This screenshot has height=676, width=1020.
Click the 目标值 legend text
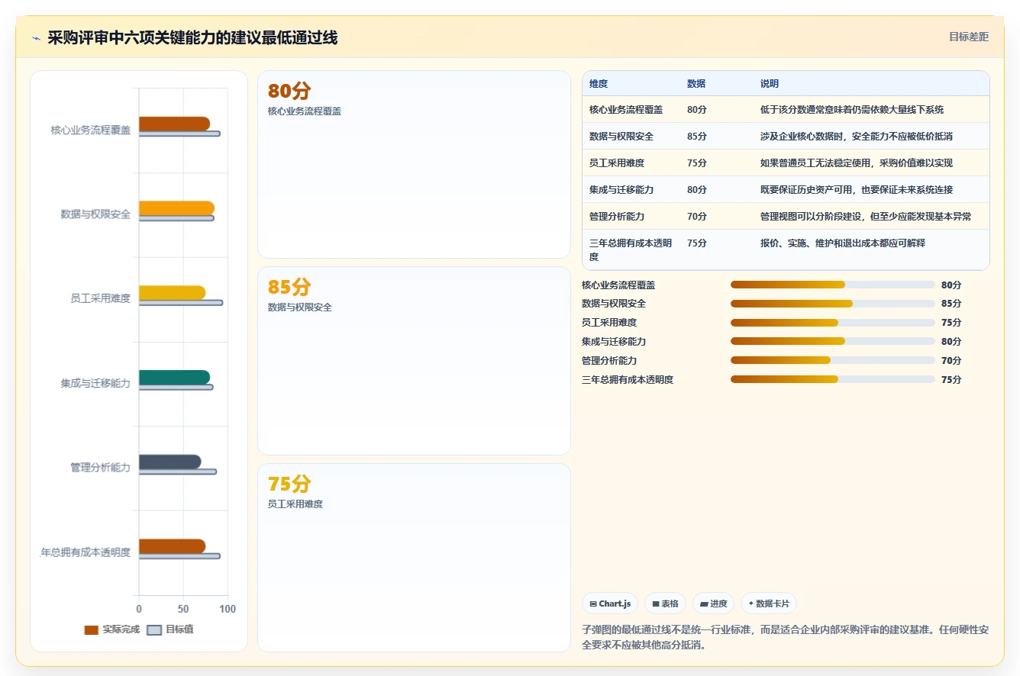[179, 630]
